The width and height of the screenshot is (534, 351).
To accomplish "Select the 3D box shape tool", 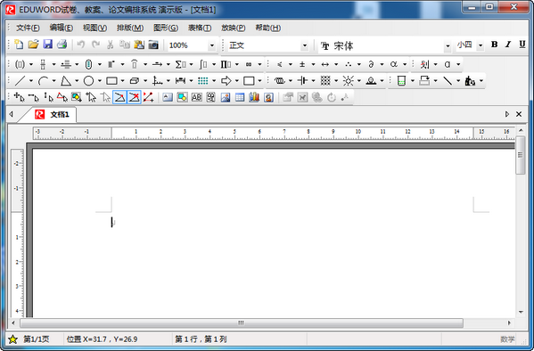I will click(135, 81).
